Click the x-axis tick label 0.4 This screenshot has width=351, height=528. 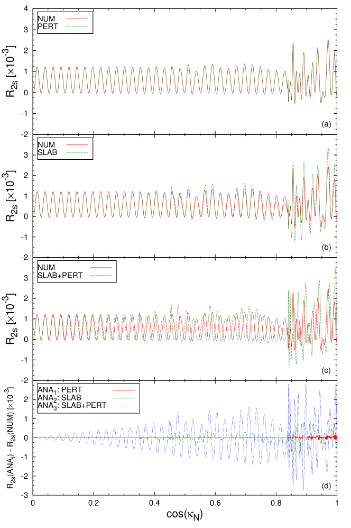154,503
